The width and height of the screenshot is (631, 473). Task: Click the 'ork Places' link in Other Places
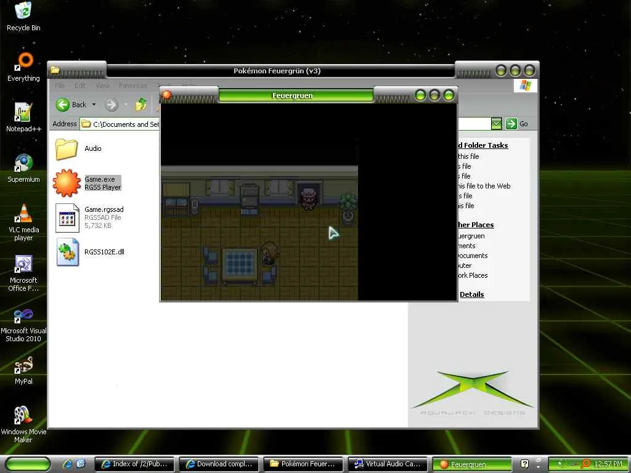[473, 275]
